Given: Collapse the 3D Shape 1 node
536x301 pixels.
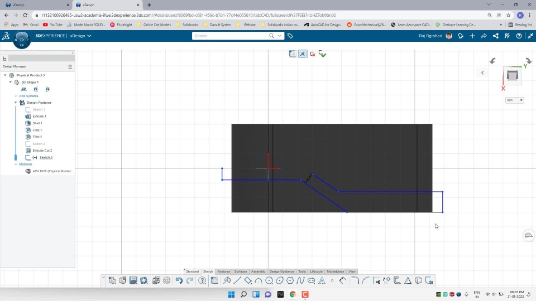Looking at the screenshot, I should [x=10, y=82].
